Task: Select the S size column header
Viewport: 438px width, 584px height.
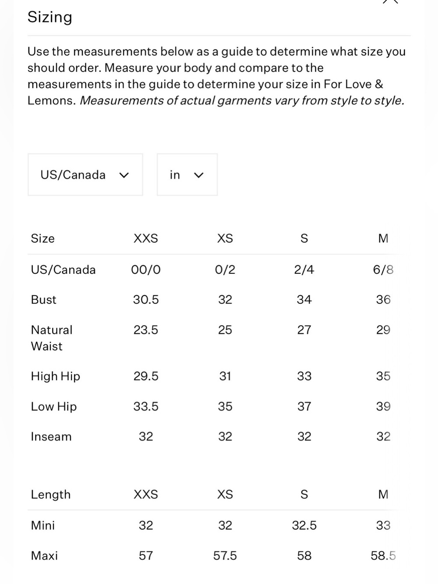Action: click(x=304, y=238)
